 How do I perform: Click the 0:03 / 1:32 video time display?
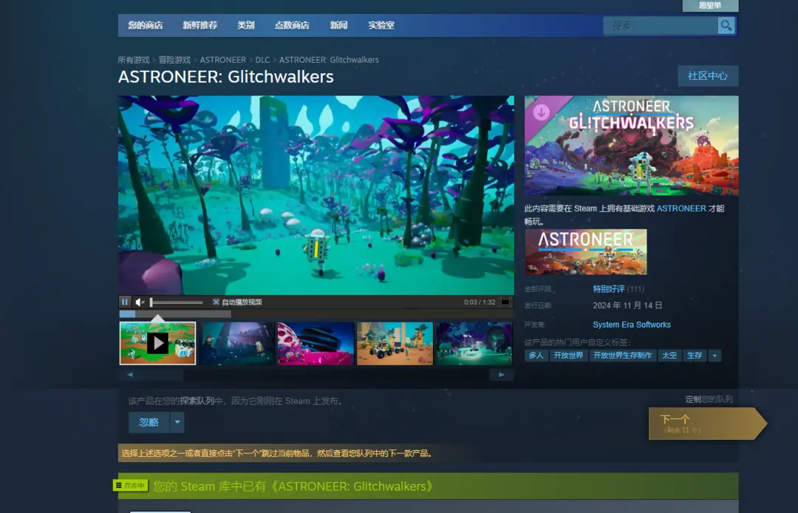480,302
